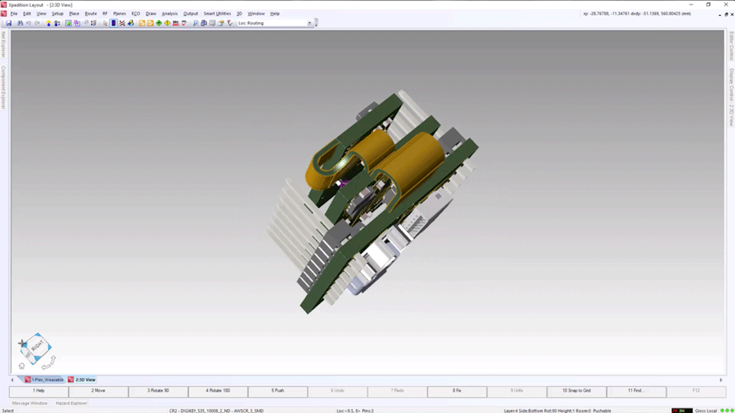The width and height of the screenshot is (735, 413).
Task: Click the DRC indicator on the status bar
Action: (x=682, y=410)
